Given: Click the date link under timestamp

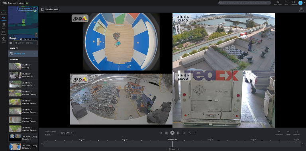Looking at the screenshot, I should 48,134.
